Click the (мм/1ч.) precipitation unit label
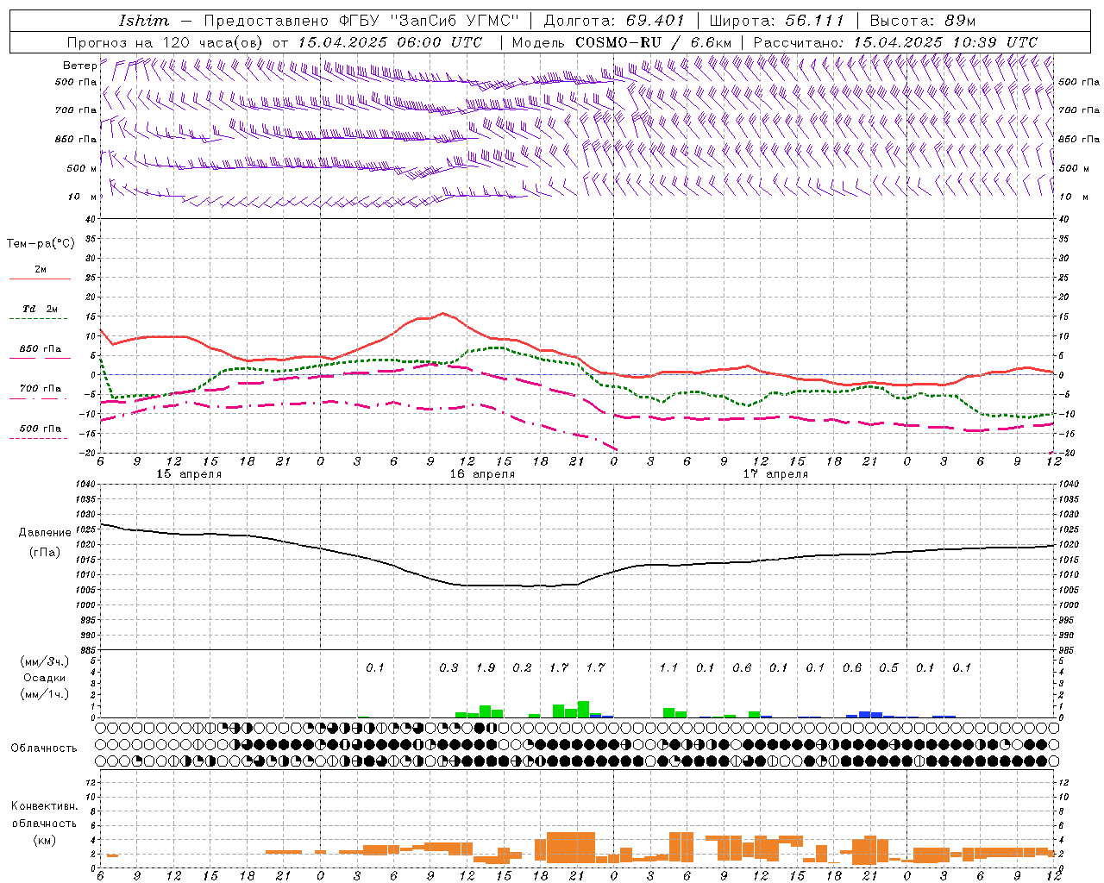 [x=45, y=694]
